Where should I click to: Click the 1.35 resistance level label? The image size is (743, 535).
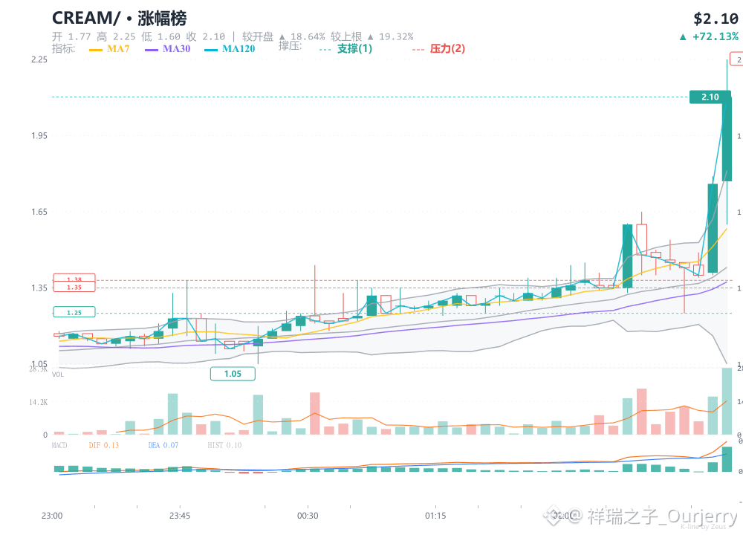[74, 287]
